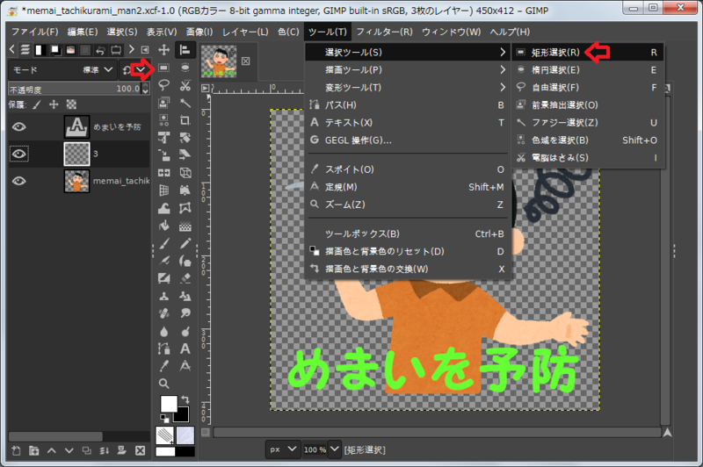Image resolution: width=703 pixels, height=467 pixels.
Task: Select the Move tool in toolbox
Action: [x=164, y=50]
